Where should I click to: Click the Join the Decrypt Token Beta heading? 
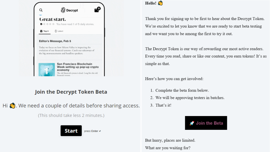tap(71, 92)
